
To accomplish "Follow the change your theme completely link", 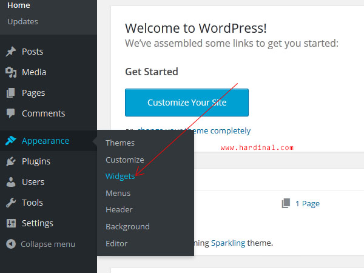I will (x=194, y=130).
